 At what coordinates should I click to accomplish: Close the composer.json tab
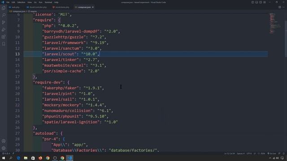93,7
